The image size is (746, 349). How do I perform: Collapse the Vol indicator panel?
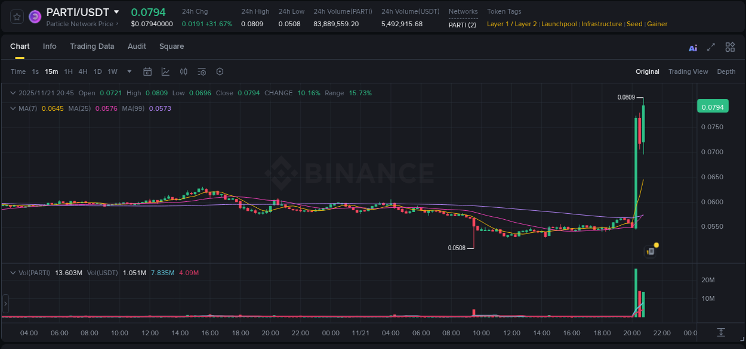13,272
